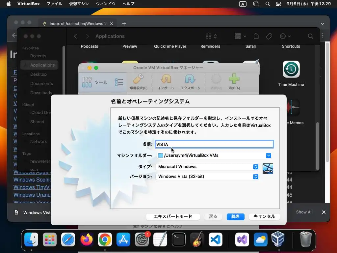This screenshot has width=337, height=253.
Task: Click the 名前 name field containing VISTA
Action: click(214, 144)
